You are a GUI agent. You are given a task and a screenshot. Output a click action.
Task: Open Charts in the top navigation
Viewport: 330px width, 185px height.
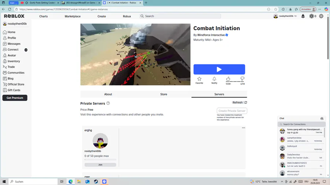pyautogui.click(x=43, y=16)
